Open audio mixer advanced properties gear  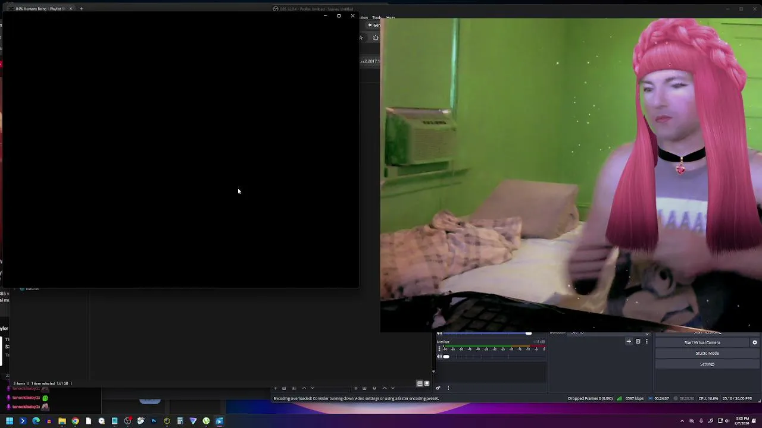click(438, 388)
